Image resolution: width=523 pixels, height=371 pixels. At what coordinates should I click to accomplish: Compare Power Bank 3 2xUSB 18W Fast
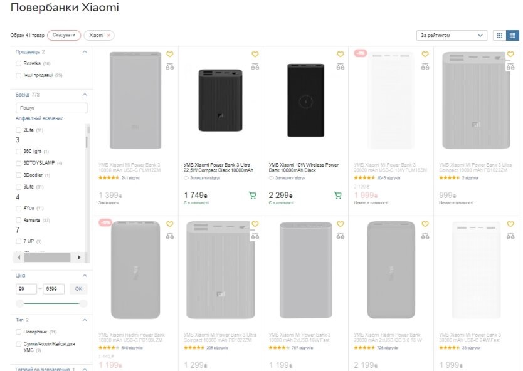(341, 236)
